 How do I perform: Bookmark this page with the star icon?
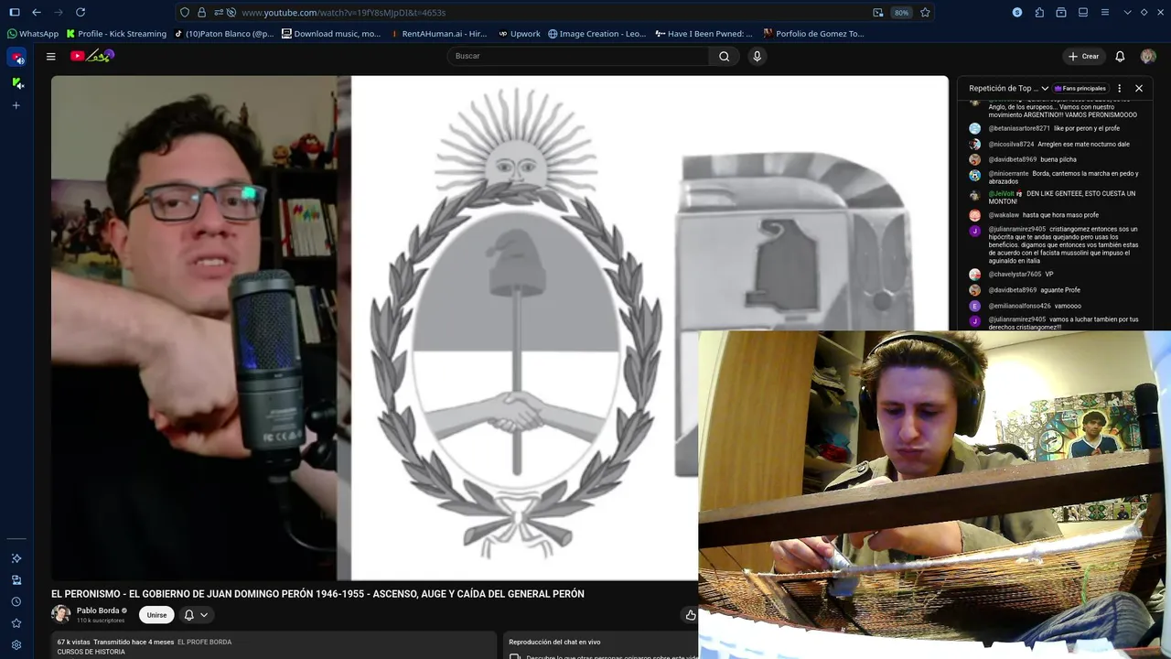[x=925, y=13]
